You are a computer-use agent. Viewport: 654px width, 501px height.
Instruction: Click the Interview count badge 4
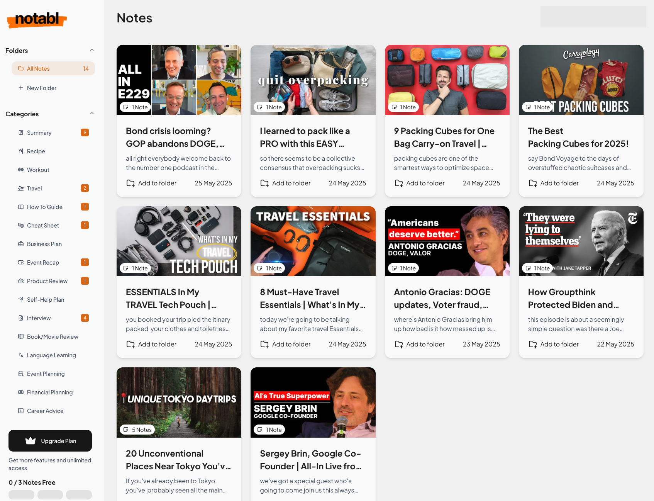click(x=85, y=318)
